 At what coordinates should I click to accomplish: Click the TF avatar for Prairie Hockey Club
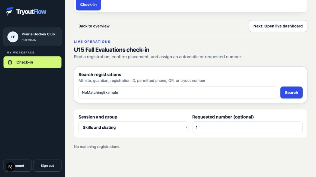pyautogui.click(x=13, y=37)
